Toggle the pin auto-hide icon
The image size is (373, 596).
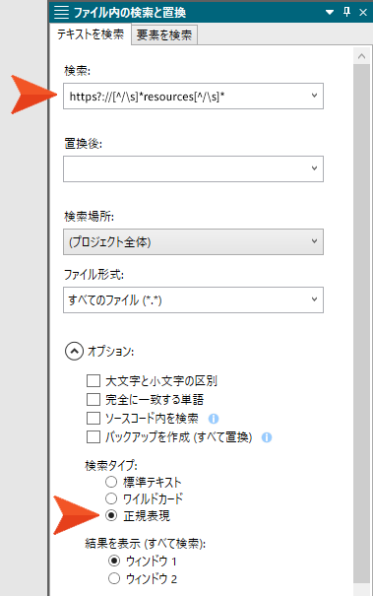tap(346, 12)
